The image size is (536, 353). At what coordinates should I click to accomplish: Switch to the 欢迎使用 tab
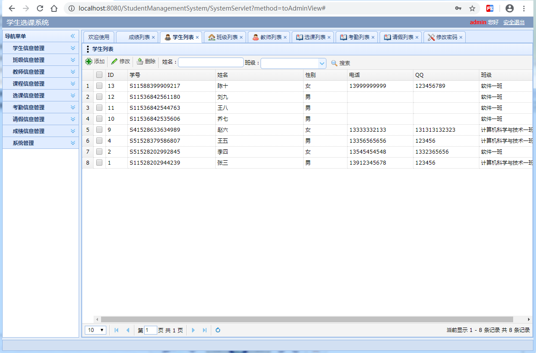(x=99, y=37)
